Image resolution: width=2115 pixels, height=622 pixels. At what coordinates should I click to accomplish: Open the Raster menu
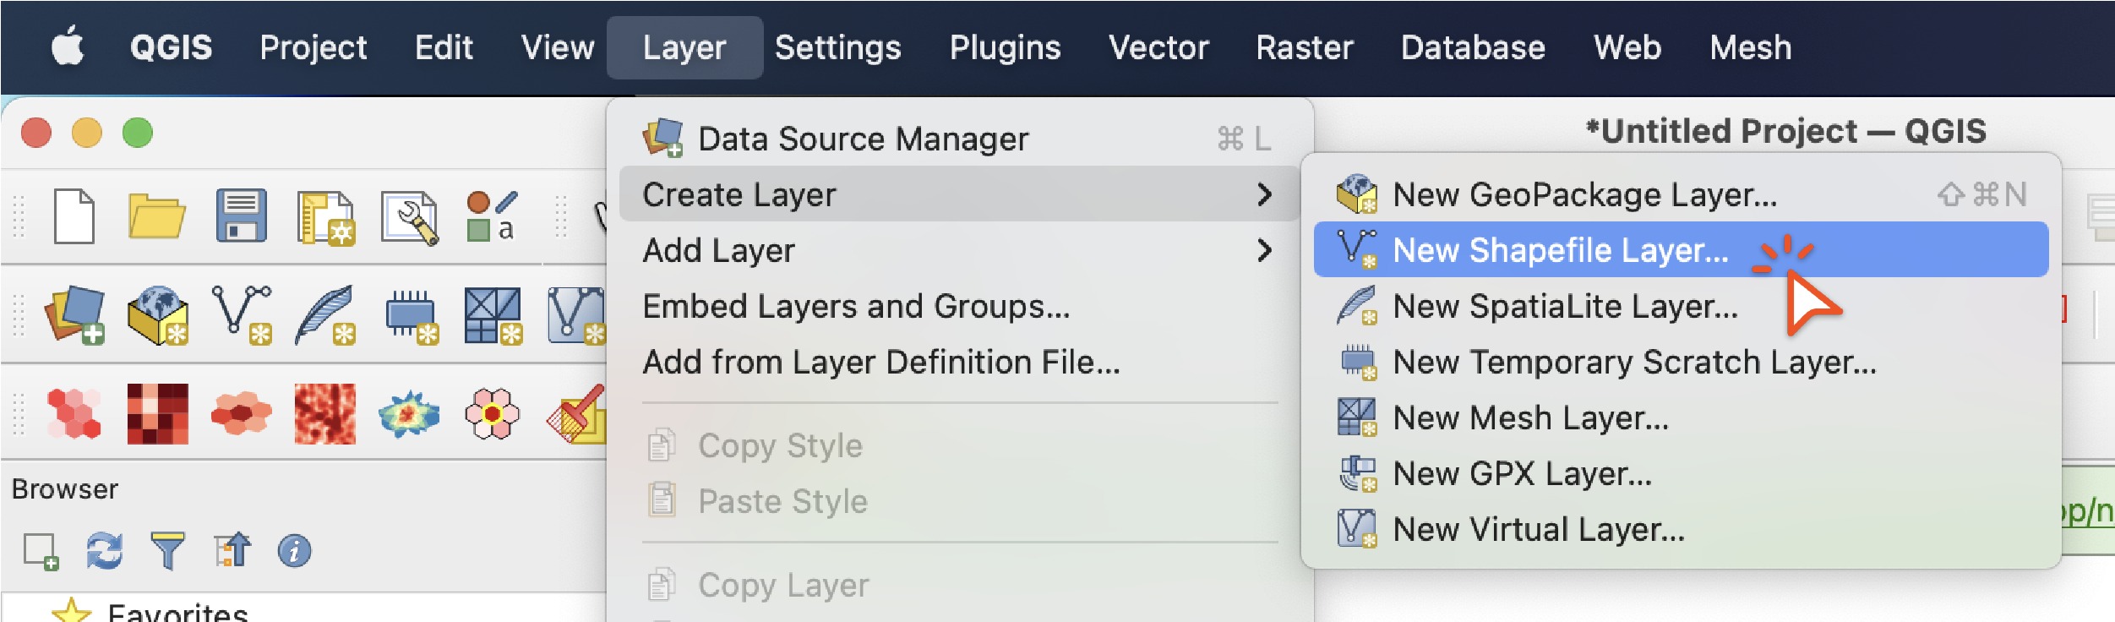coord(1305,47)
